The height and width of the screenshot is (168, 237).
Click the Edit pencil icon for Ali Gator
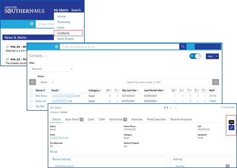(x=232, y=128)
